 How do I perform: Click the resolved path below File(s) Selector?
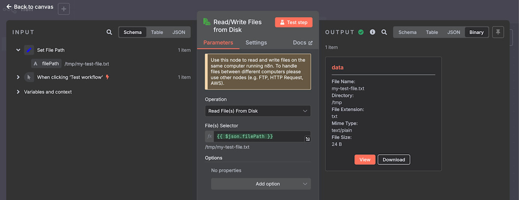click(x=227, y=147)
